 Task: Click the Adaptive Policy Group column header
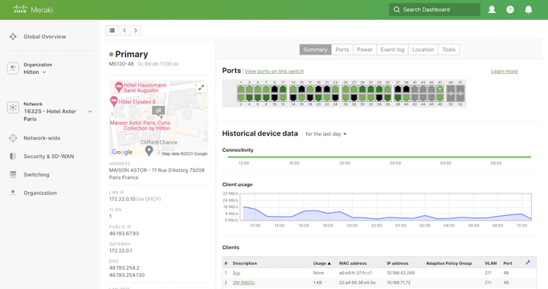click(448, 263)
